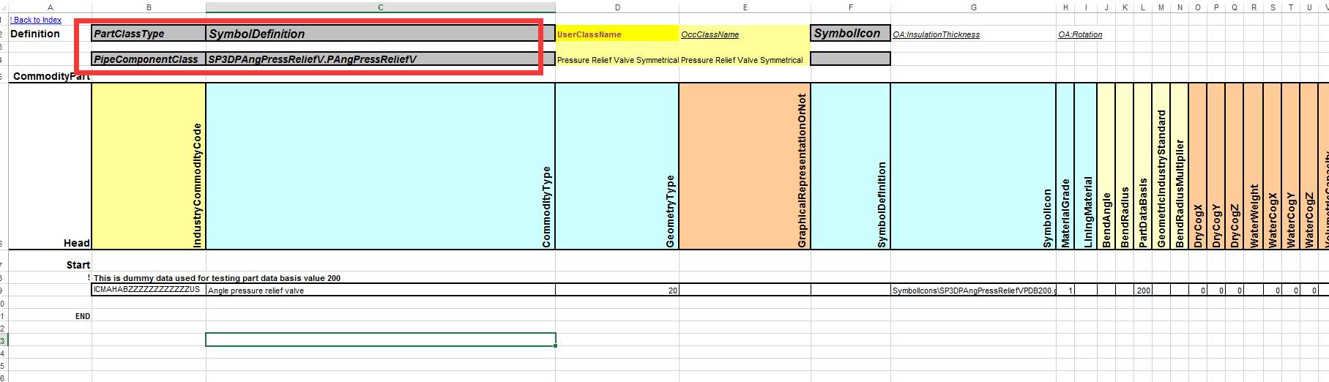The width and height of the screenshot is (1329, 382).
Task: Select the SymbolIcons path cell
Action: pyautogui.click(x=973, y=290)
